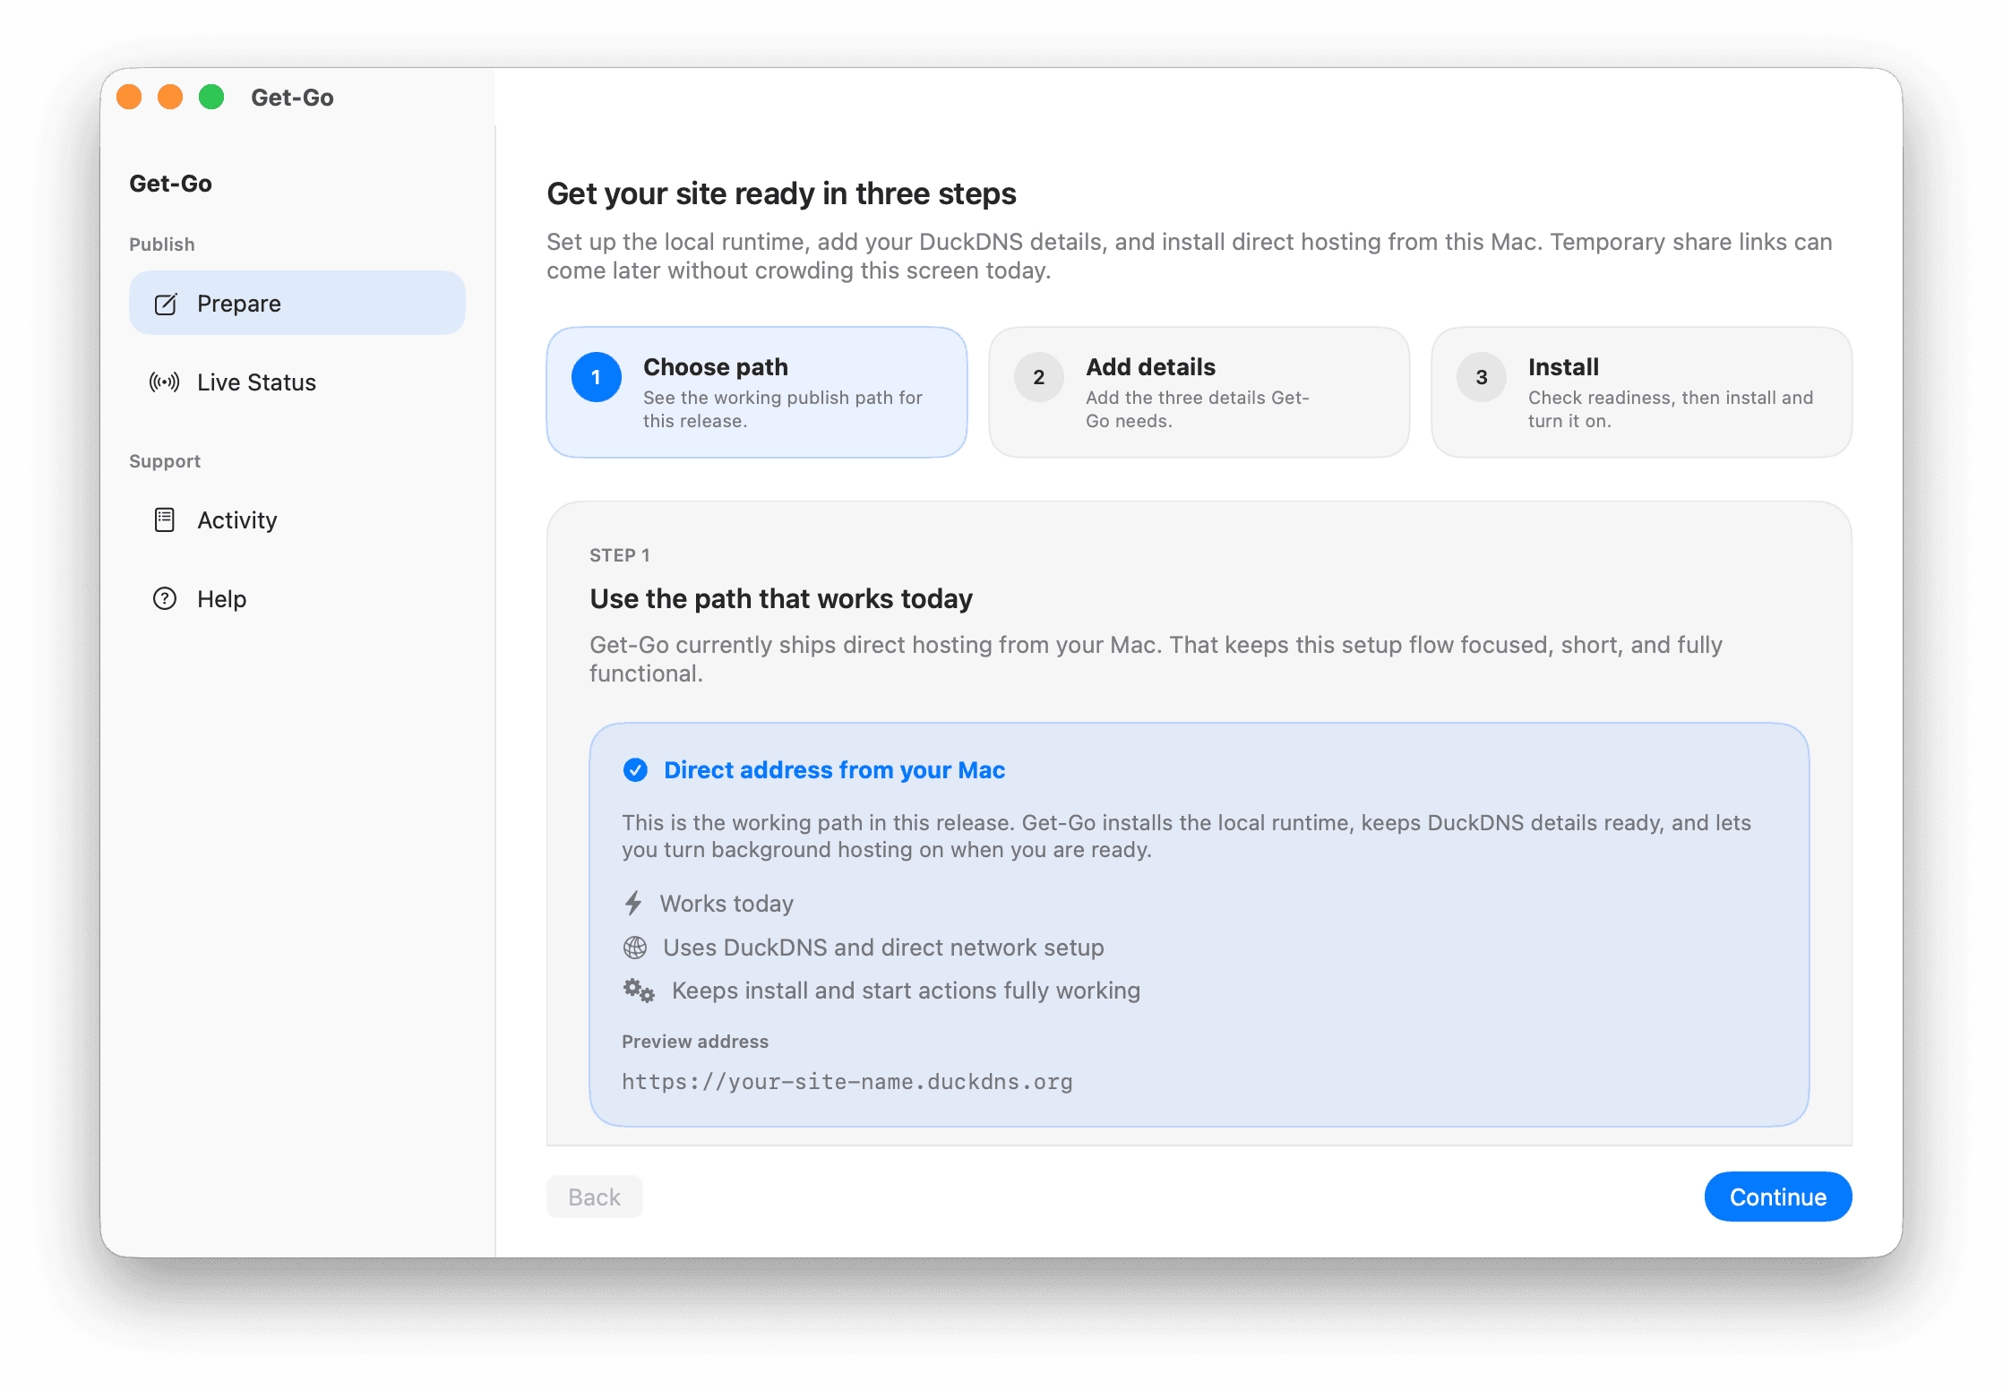
Task: Click the Get-Go window title text
Action: (292, 97)
